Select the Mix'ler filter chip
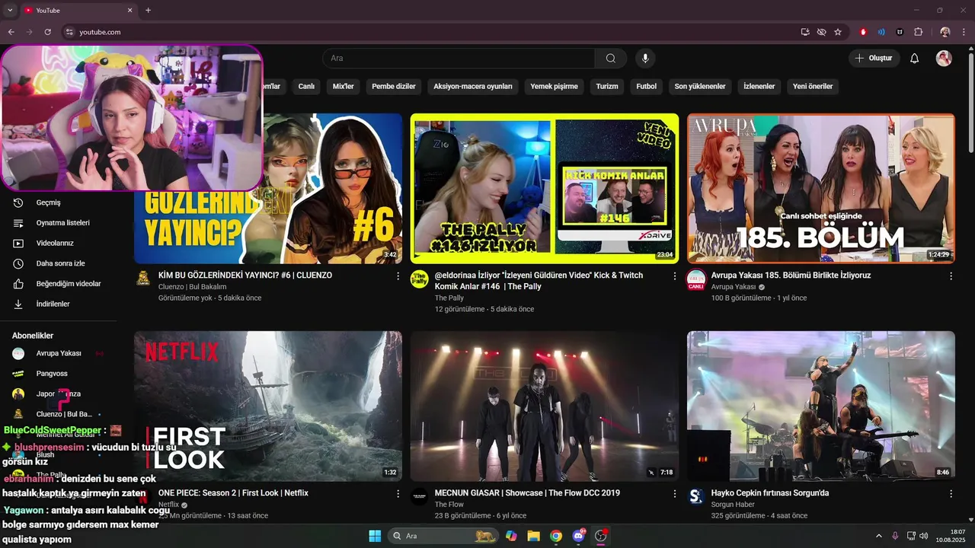The image size is (975, 548). pos(344,86)
